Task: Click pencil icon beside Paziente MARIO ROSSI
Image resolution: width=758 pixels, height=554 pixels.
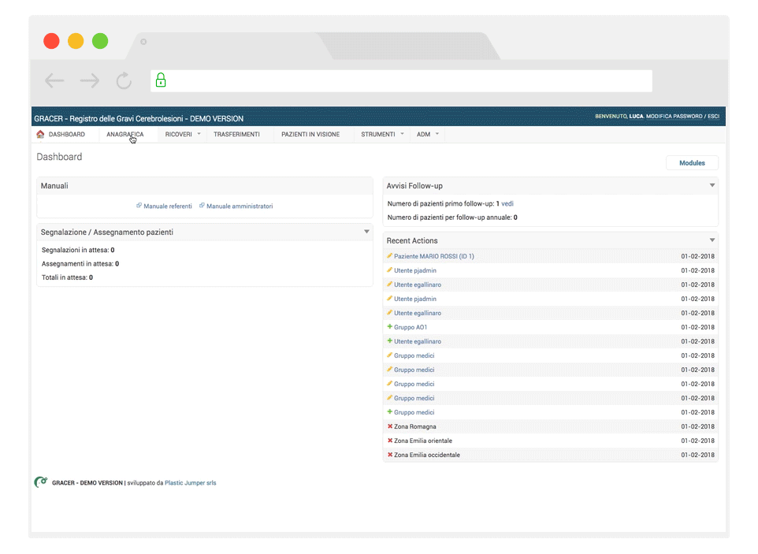Action: (389, 256)
